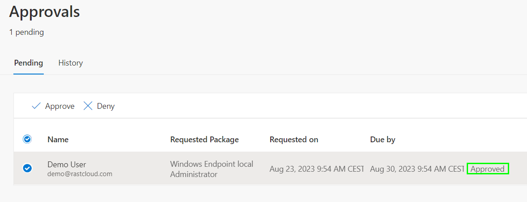
Task: Uncheck the Demo User row checkbox
Action: click(x=27, y=168)
